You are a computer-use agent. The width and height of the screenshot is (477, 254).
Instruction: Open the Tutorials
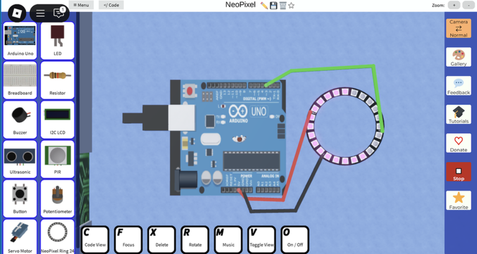pyautogui.click(x=458, y=115)
